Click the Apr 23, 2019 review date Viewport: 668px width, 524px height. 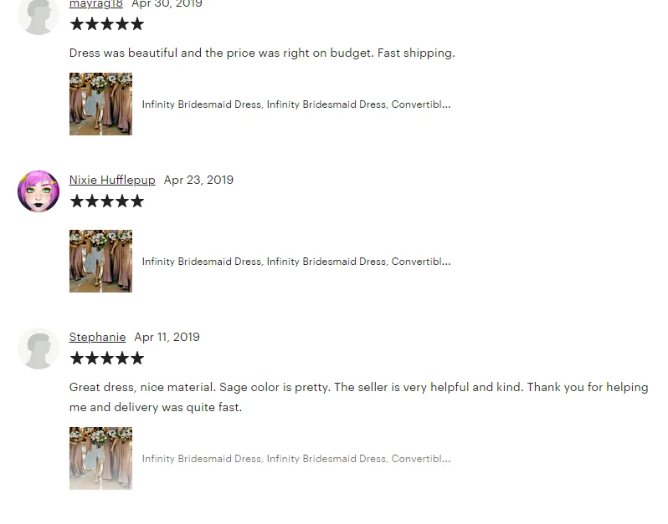tap(198, 180)
